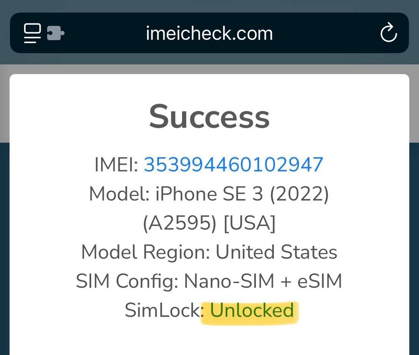Tap the imeicheck.com address bar
The height and width of the screenshot is (355, 419).
tap(209, 33)
